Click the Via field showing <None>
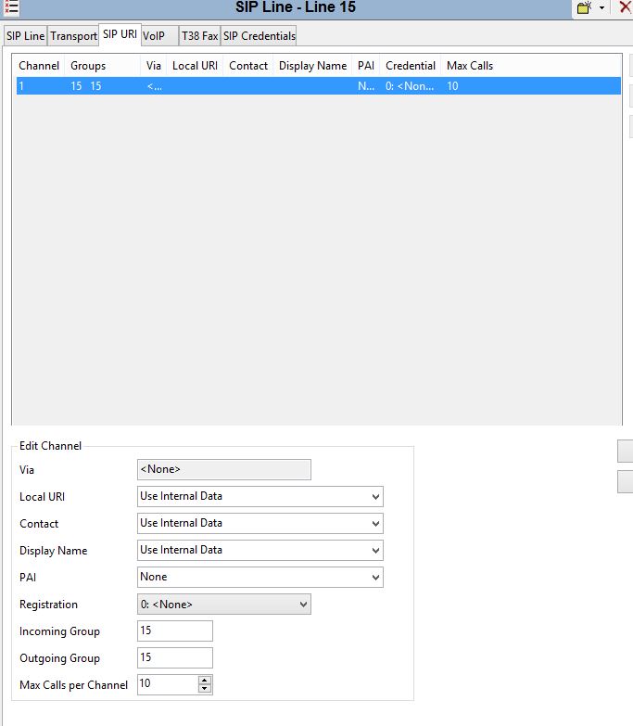The width and height of the screenshot is (633, 726). [x=224, y=469]
